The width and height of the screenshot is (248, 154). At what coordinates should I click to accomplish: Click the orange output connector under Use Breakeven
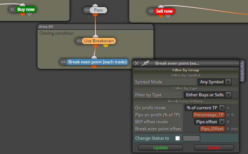(96, 45)
